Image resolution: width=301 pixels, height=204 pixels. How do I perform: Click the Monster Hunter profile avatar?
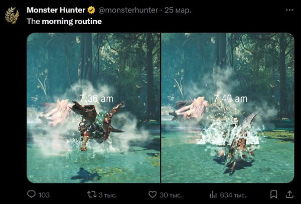tap(13, 15)
